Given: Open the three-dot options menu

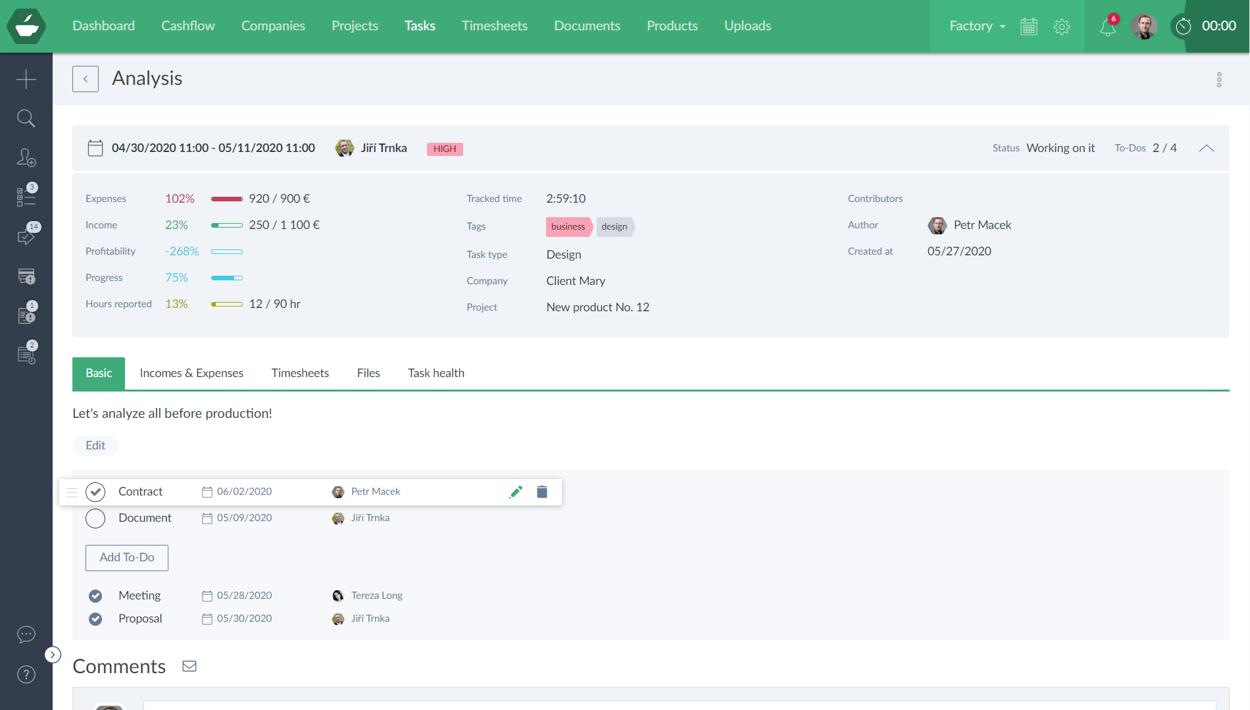Looking at the screenshot, I should point(1219,79).
